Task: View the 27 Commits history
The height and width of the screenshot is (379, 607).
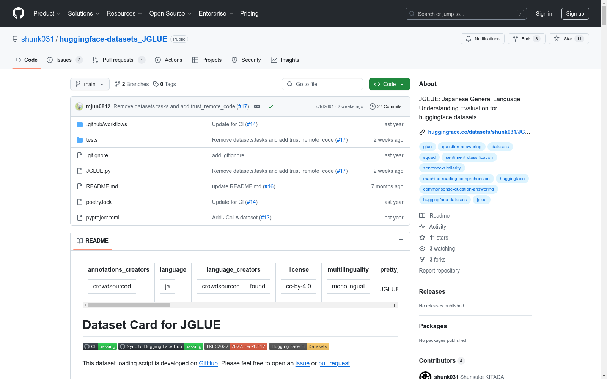Action: [x=385, y=106]
